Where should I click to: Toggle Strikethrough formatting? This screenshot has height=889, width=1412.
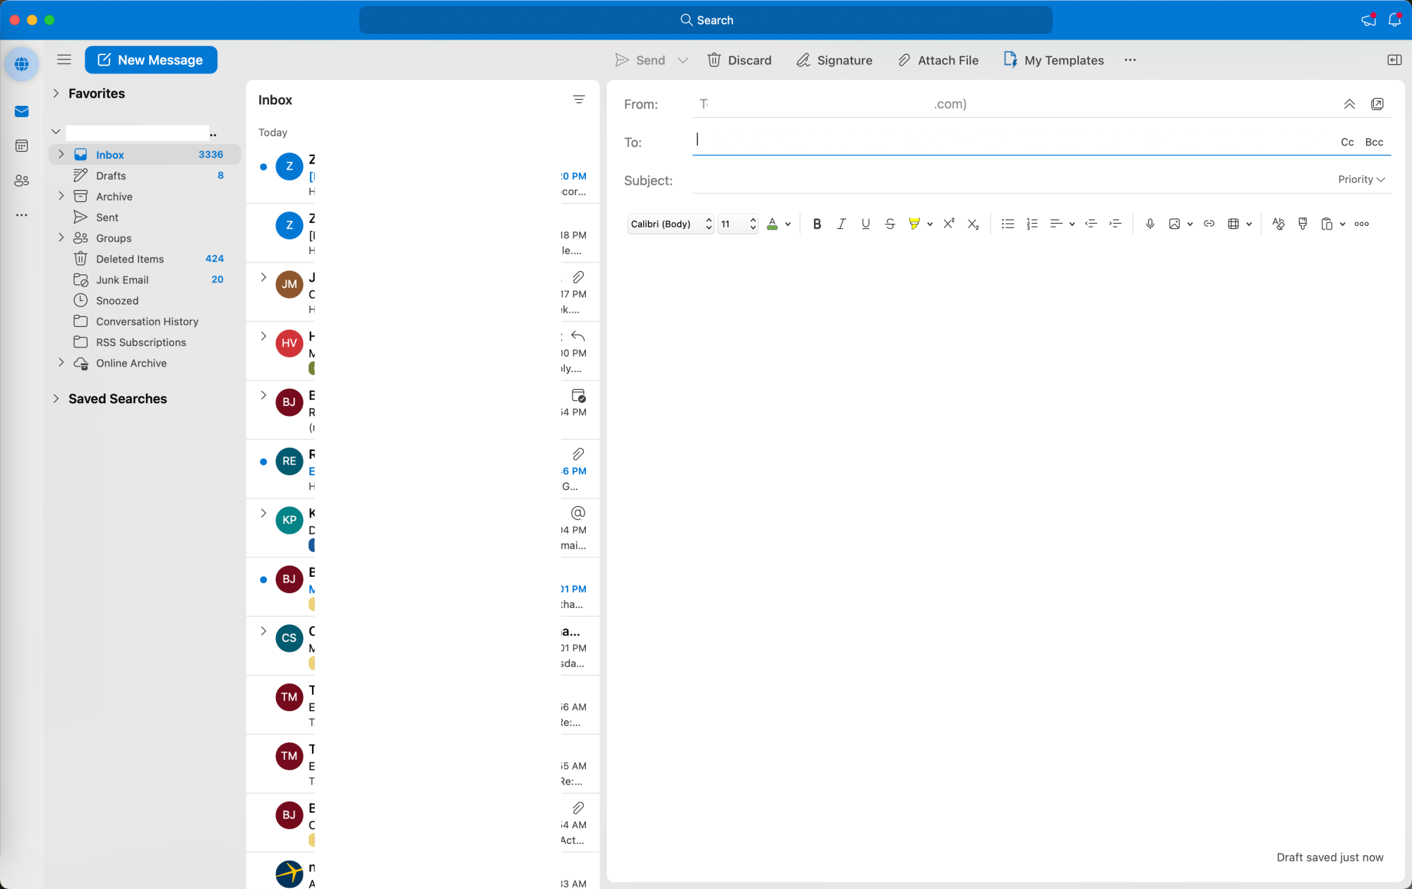click(x=890, y=224)
